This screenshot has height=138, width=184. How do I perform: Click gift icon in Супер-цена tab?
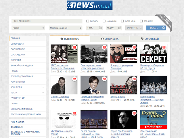click(102, 39)
